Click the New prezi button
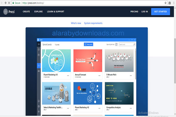Viewport: 176px width, 117px height. pos(89,44)
